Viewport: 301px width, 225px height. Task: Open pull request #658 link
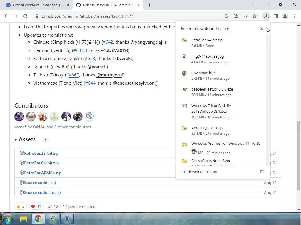(x=90, y=59)
